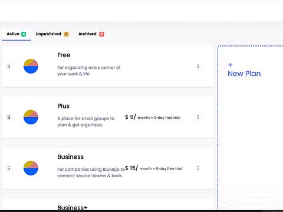Viewport: 283px width, 212px height.
Task: Click the green Active count badge
Action: 24,34
